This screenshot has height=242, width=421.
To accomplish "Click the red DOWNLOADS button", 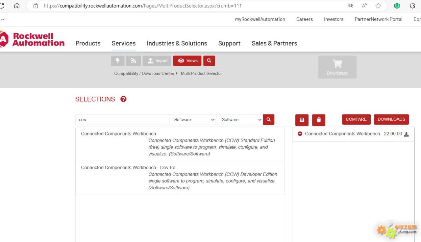I will click(391, 119).
